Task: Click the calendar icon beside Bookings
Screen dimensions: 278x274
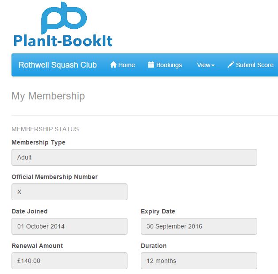Action: coord(151,65)
